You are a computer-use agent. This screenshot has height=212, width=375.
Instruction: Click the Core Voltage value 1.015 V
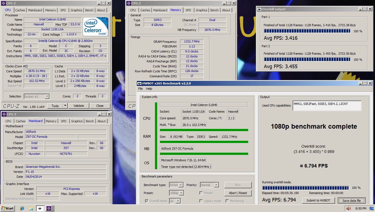click(x=71, y=35)
